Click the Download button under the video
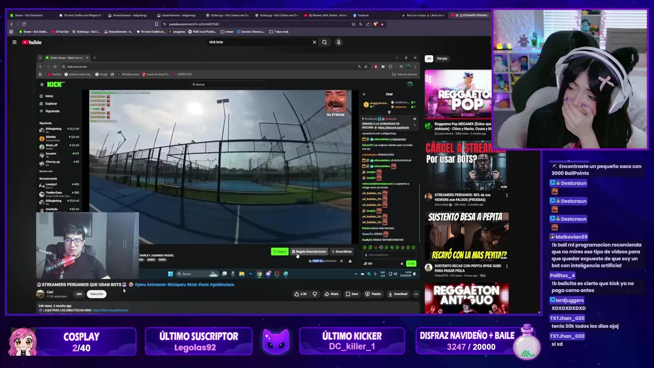This screenshot has width=654, height=368. click(x=398, y=294)
